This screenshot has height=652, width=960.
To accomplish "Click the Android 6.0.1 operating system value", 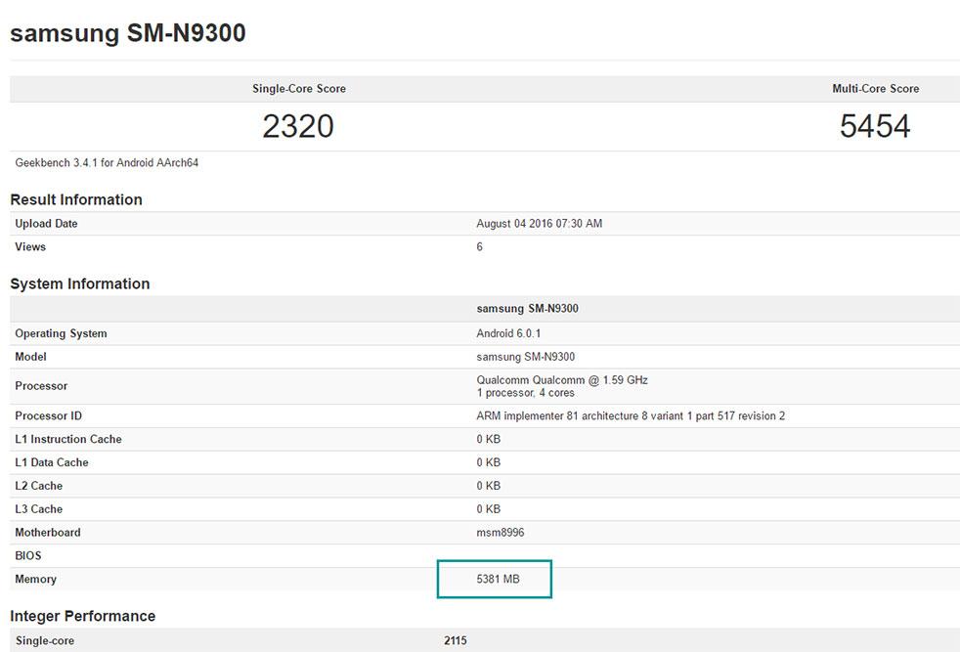I will [508, 333].
